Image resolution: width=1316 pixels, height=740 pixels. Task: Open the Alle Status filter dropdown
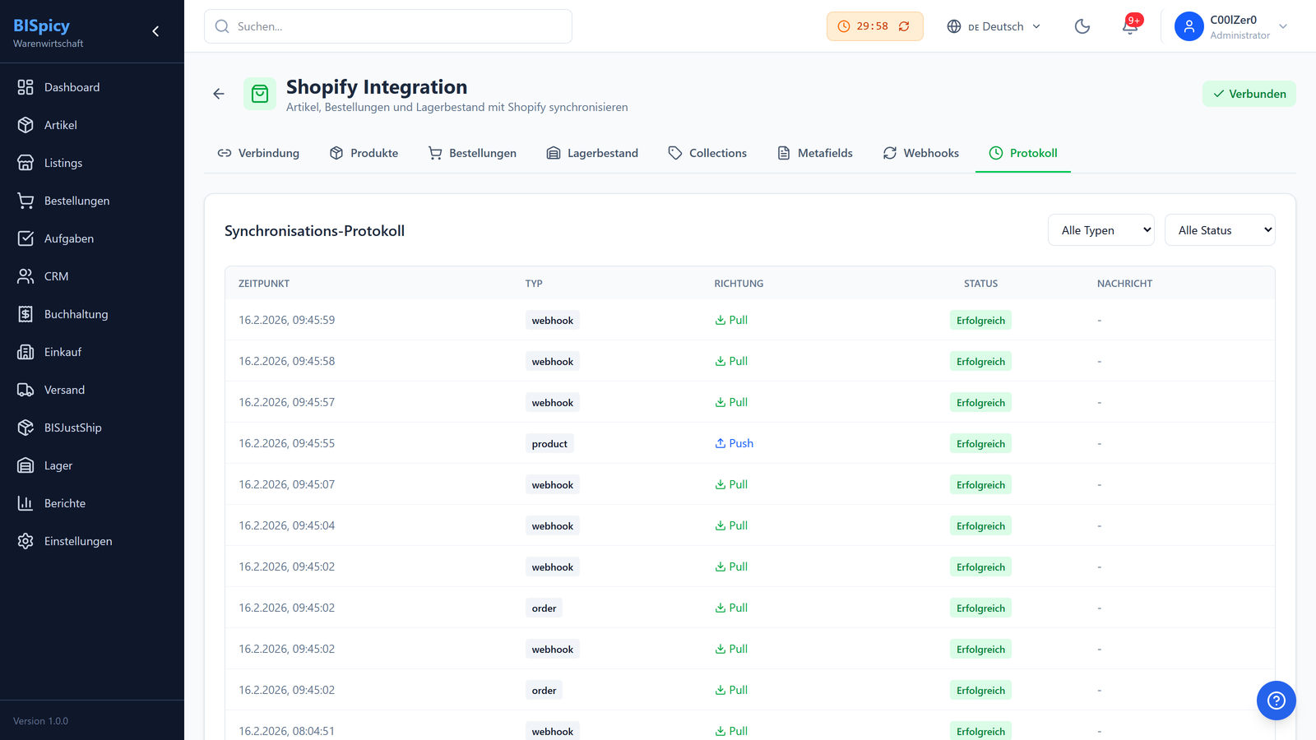[1220, 230]
